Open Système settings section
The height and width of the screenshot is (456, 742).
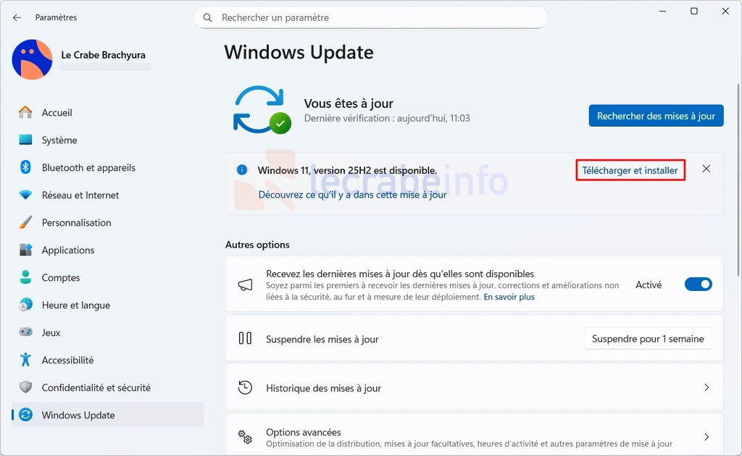(108, 140)
